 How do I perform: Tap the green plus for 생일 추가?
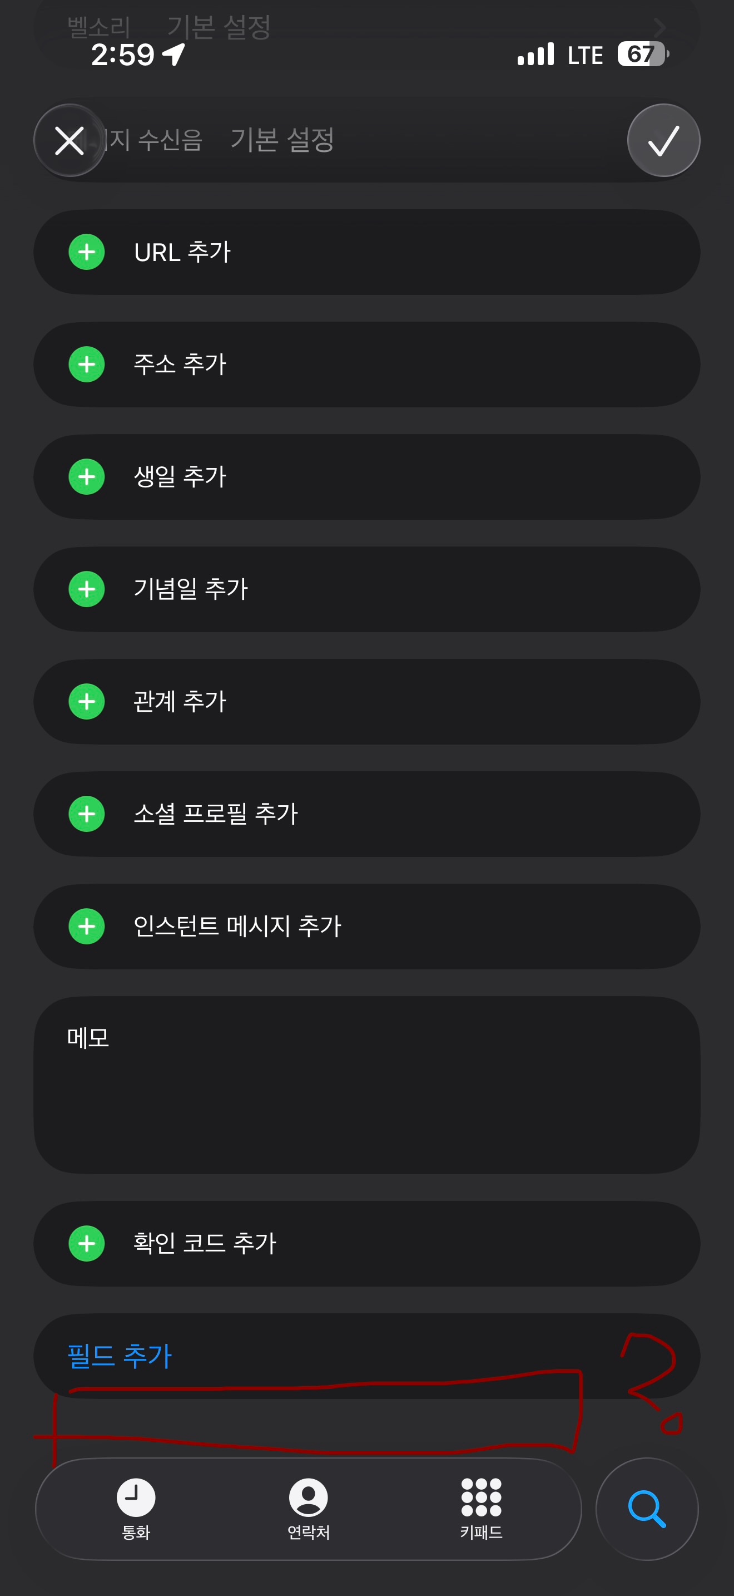tap(87, 476)
